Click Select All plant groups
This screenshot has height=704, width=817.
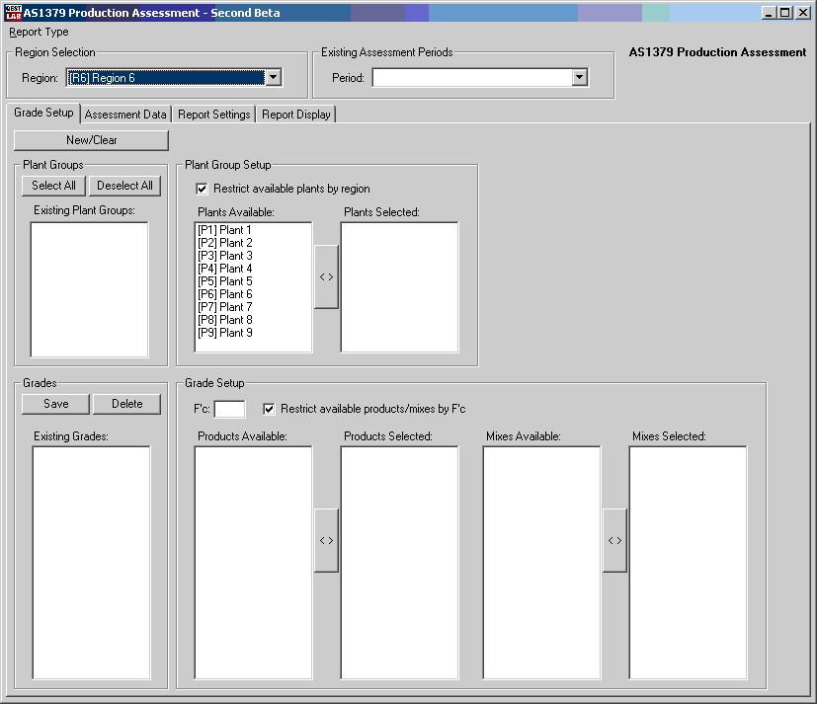pyautogui.click(x=53, y=186)
